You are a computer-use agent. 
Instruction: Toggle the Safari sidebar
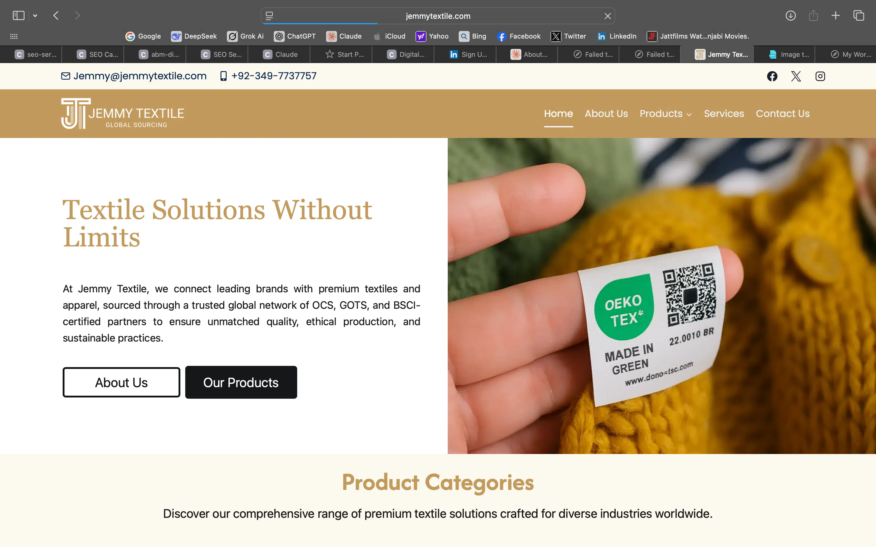tap(19, 15)
